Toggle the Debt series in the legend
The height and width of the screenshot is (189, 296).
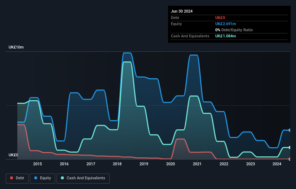17,178
